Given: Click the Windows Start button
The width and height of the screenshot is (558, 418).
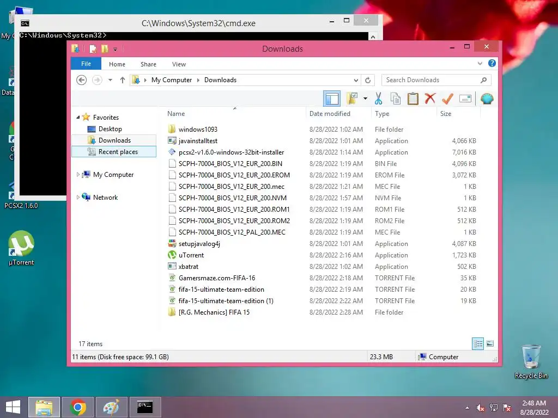Looking at the screenshot, I should [13, 407].
